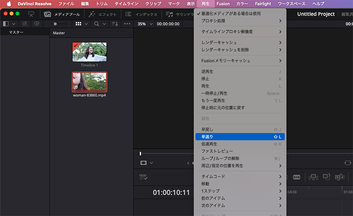Expand the レンダーキャッシュを削除 submenu
Image resolution: width=353 pixels, height=216 pixels.
[x=240, y=50]
